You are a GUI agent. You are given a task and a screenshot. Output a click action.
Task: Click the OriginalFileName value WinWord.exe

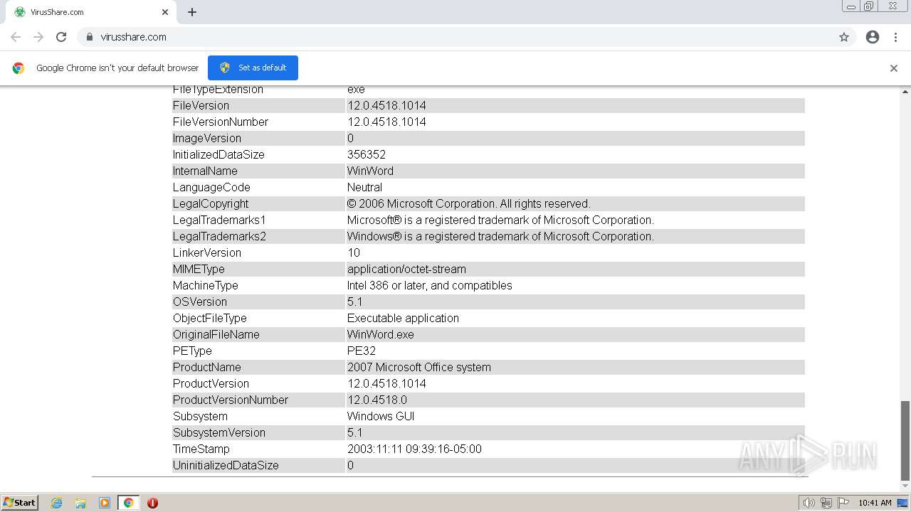381,334
